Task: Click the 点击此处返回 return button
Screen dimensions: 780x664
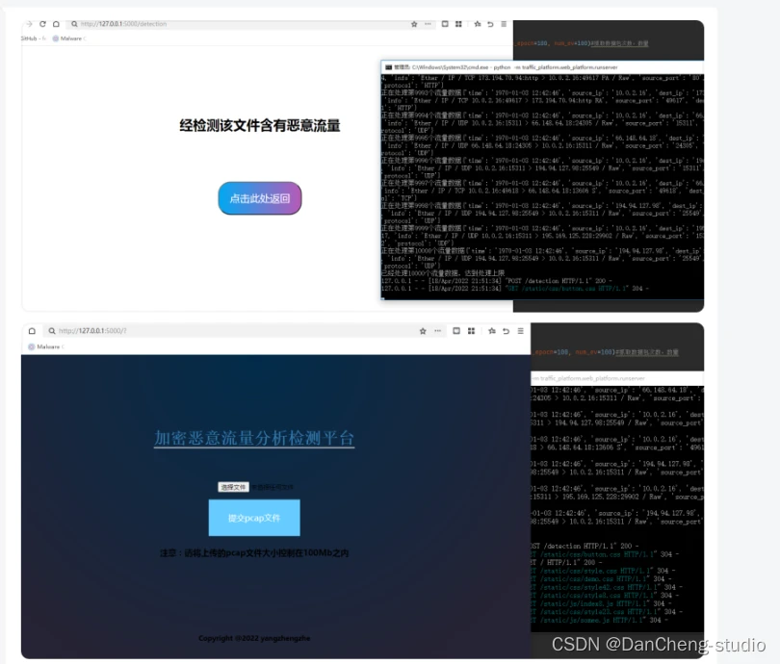Action: point(258,198)
